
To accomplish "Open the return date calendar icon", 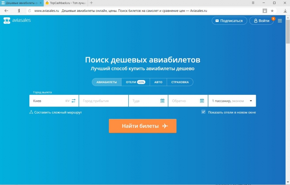I will point(202,101).
